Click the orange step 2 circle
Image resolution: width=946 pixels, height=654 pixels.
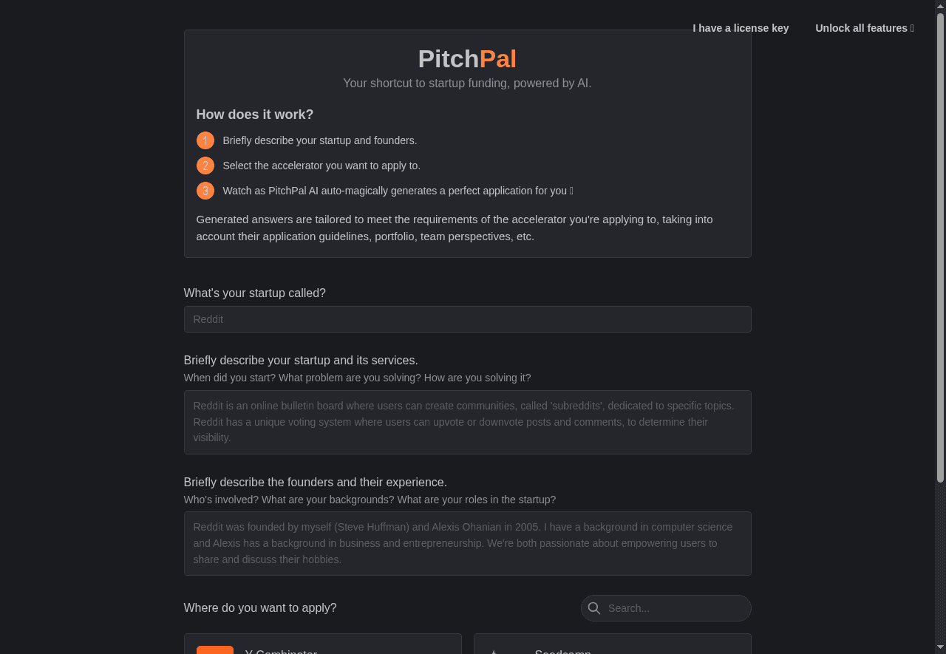[x=205, y=166]
